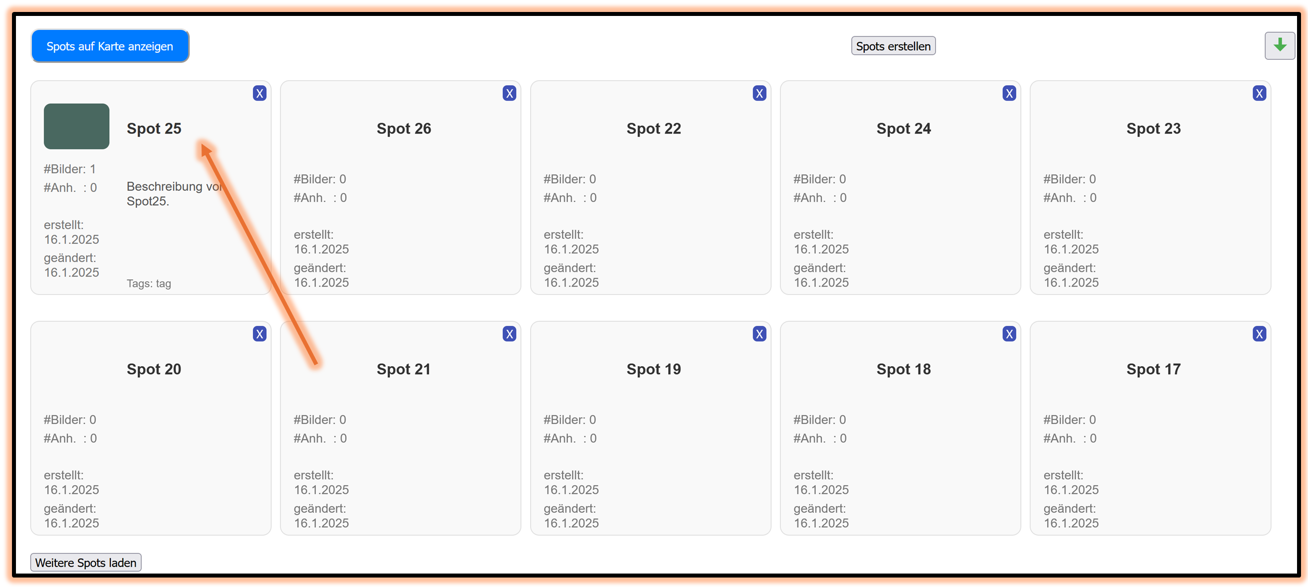This screenshot has width=1308, height=587.
Task: Show spots on map with blue button
Action: (110, 46)
